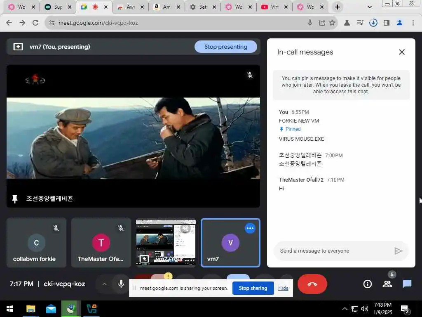Click the VIRUS MOUSE.EXE message text

301,139
